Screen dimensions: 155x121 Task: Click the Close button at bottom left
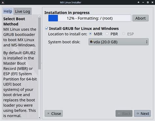[x=54, y=113]
